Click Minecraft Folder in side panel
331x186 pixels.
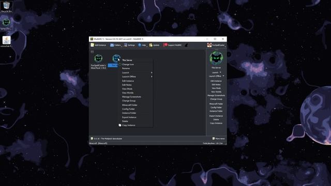point(216,104)
